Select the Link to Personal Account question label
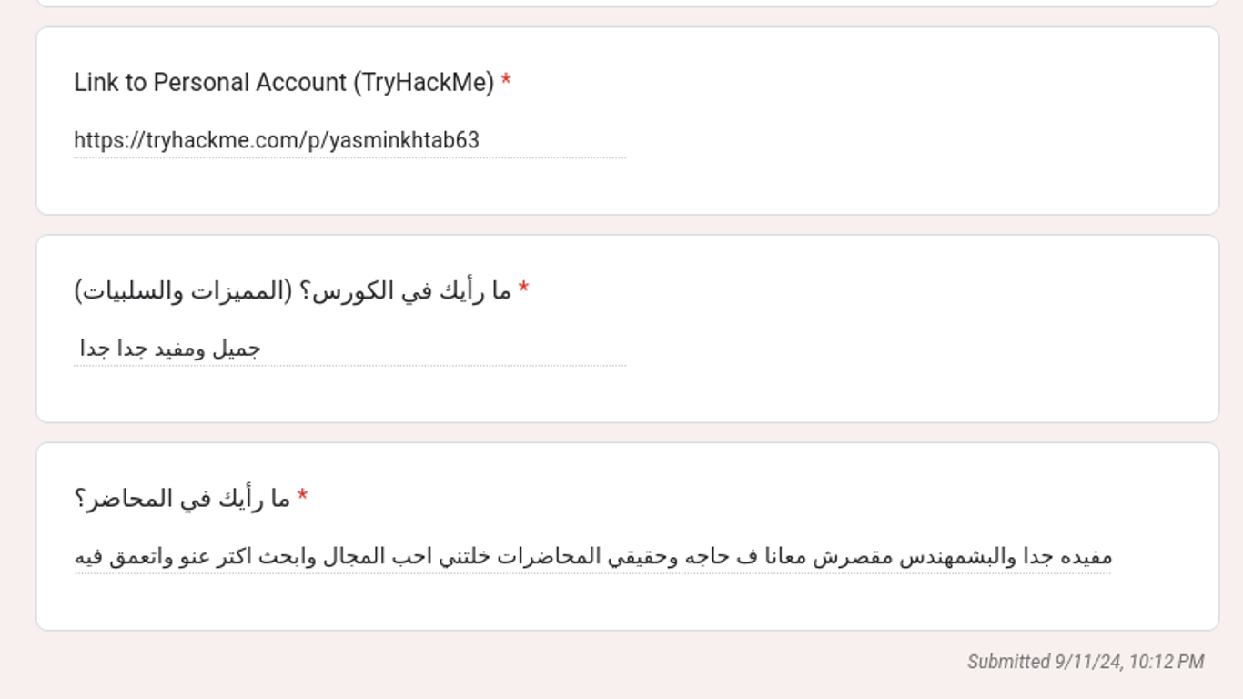Image resolution: width=1243 pixels, height=699 pixels. click(284, 82)
